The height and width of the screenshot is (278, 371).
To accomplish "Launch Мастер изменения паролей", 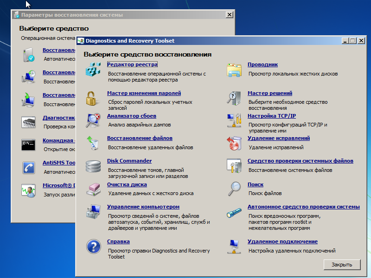I will click(x=144, y=93).
